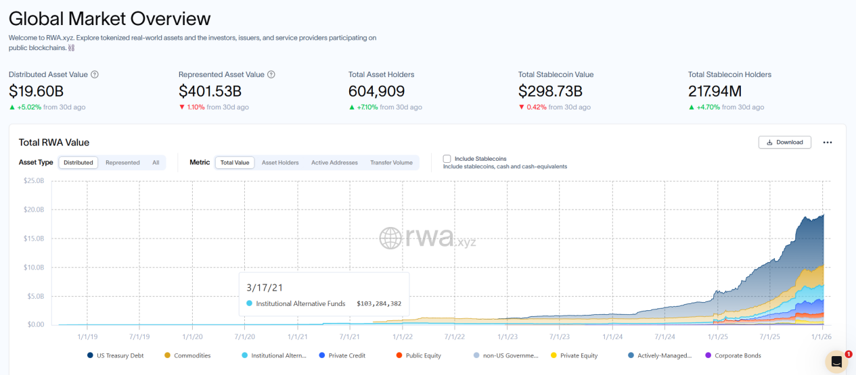Viewport: 856px width, 375px height.
Task: Hide the Corporate Bonds legend series
Action: click(737, 355)
